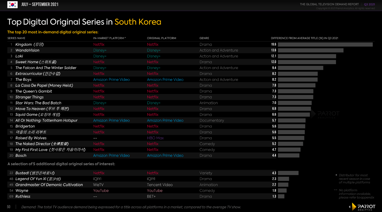Select 'Busted! (범인은바로너)' series title

[x=35, y=173]
